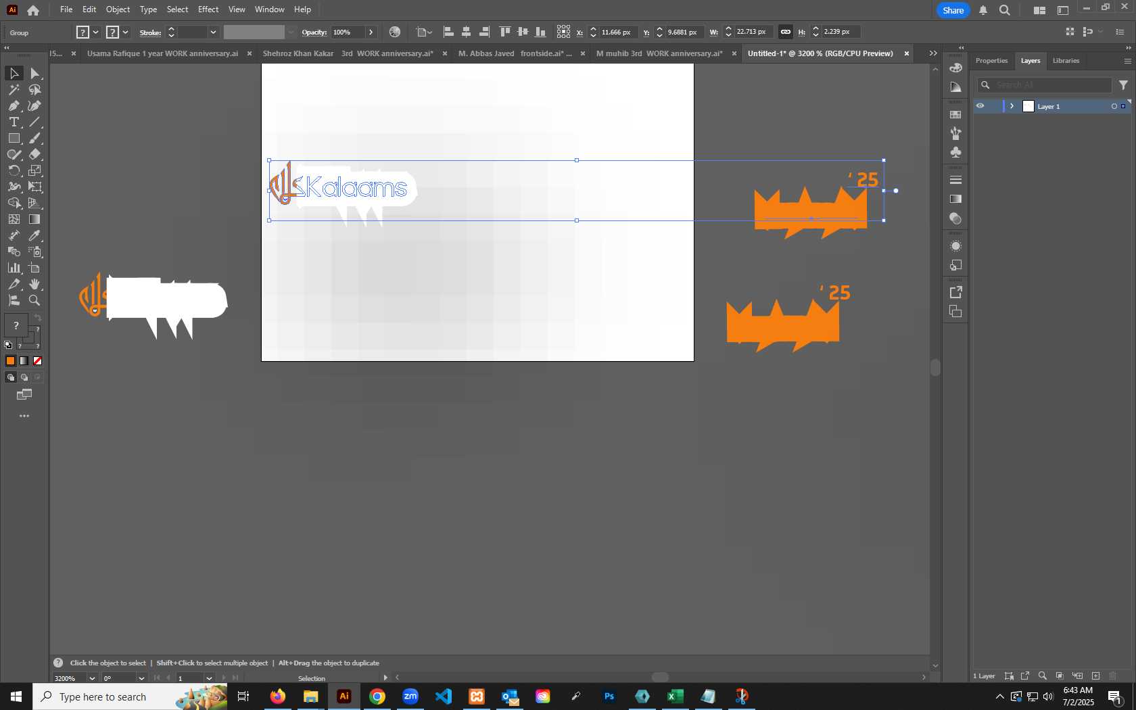This screenshot has width=1136, height=710.
Task: Enable Draw Normal mode
Action: [x=11, y=377]
